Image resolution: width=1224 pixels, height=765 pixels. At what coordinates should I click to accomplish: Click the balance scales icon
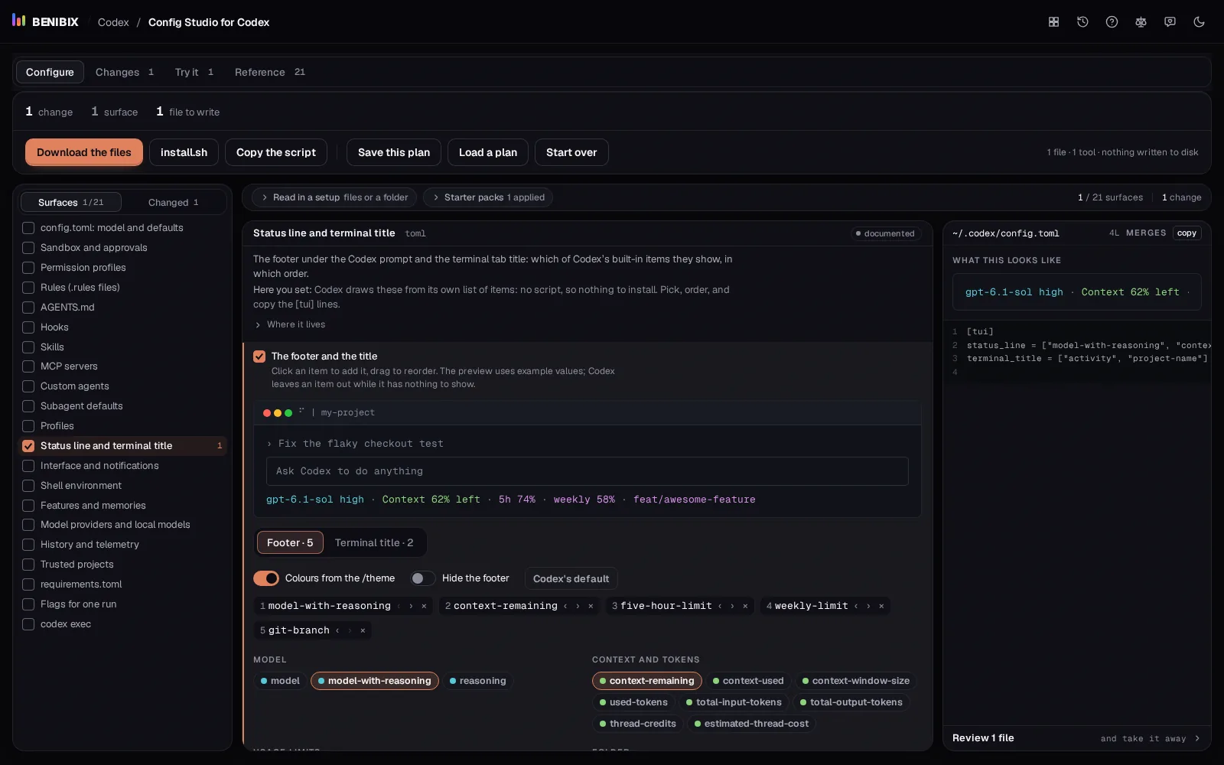(1141, 22)
